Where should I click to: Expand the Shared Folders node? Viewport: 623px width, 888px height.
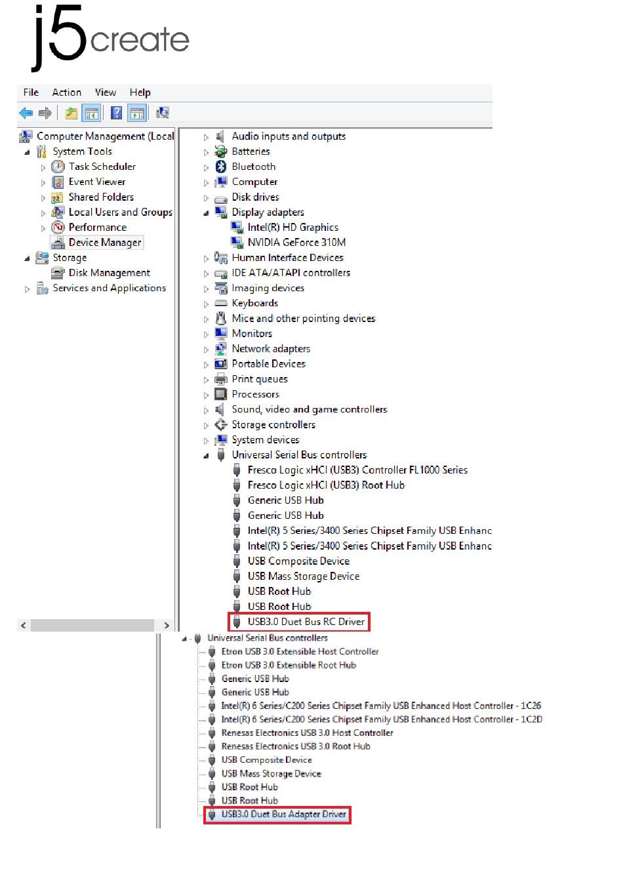coord(43,197)
